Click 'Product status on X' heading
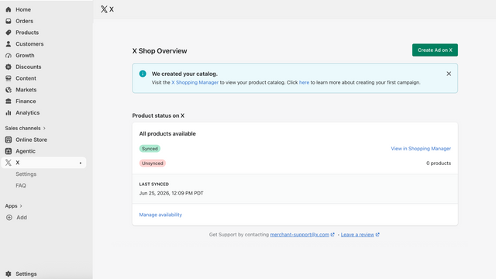 pyautogui.click(x=158, y=115)
